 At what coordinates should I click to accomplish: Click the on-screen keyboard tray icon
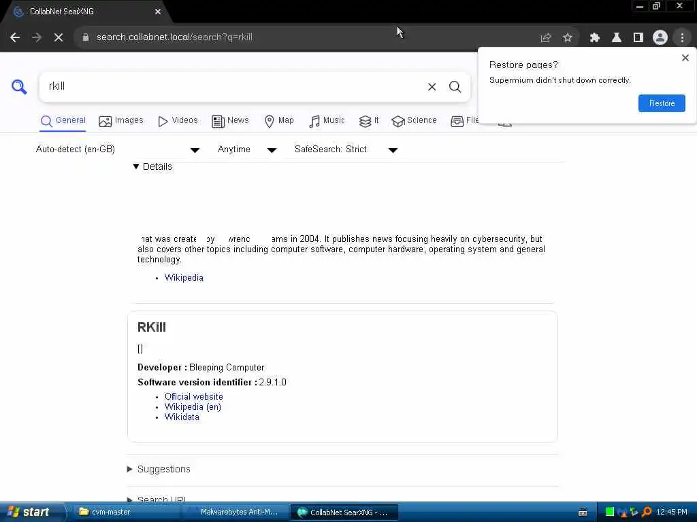[583, 512]
